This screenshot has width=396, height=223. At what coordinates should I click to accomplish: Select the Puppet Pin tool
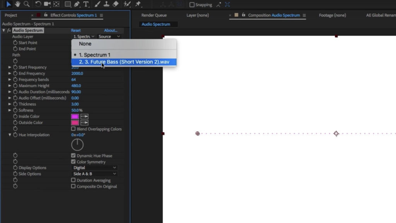pyautogui.click(x=138, y=4)
